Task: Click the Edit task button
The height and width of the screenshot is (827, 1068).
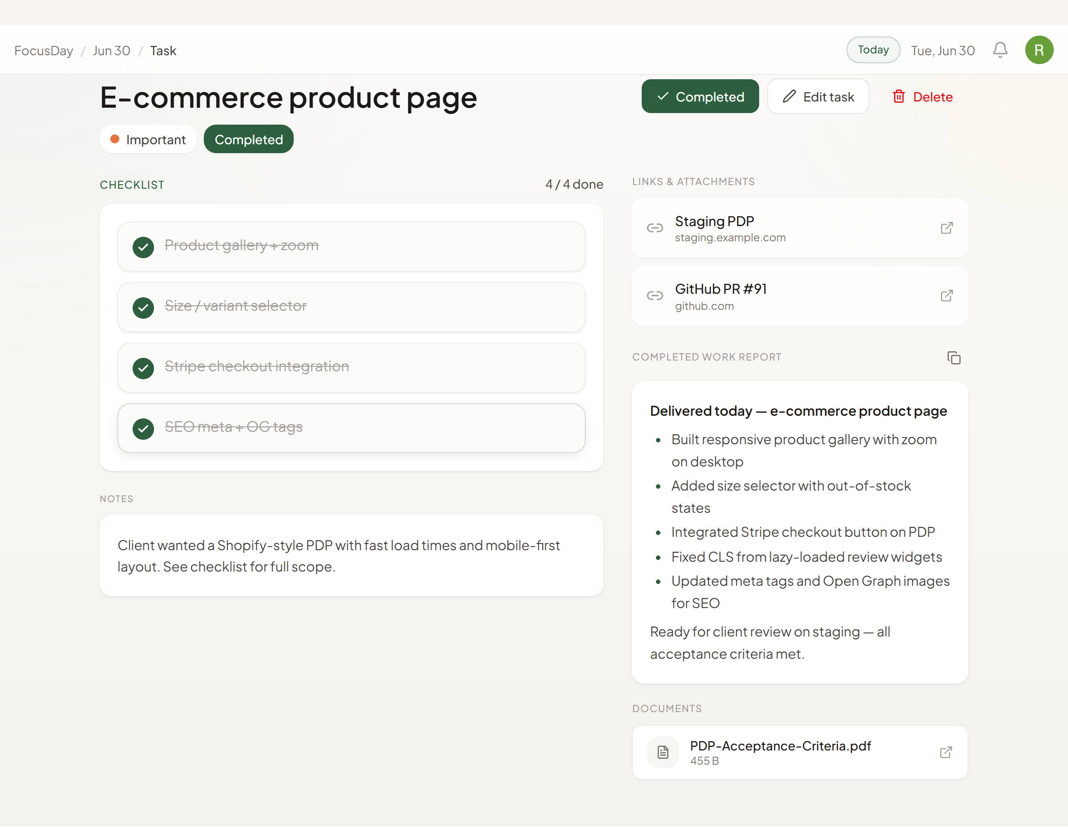Action: click(x=818, y=96)
